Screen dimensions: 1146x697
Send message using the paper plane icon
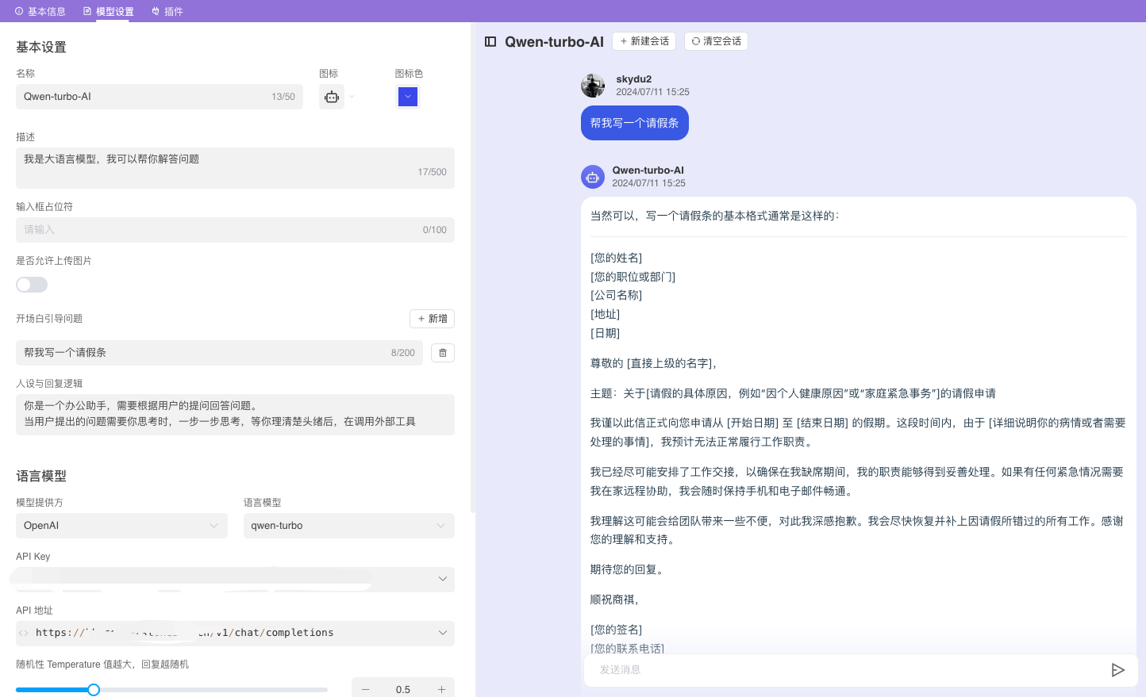coord(1118,670)
